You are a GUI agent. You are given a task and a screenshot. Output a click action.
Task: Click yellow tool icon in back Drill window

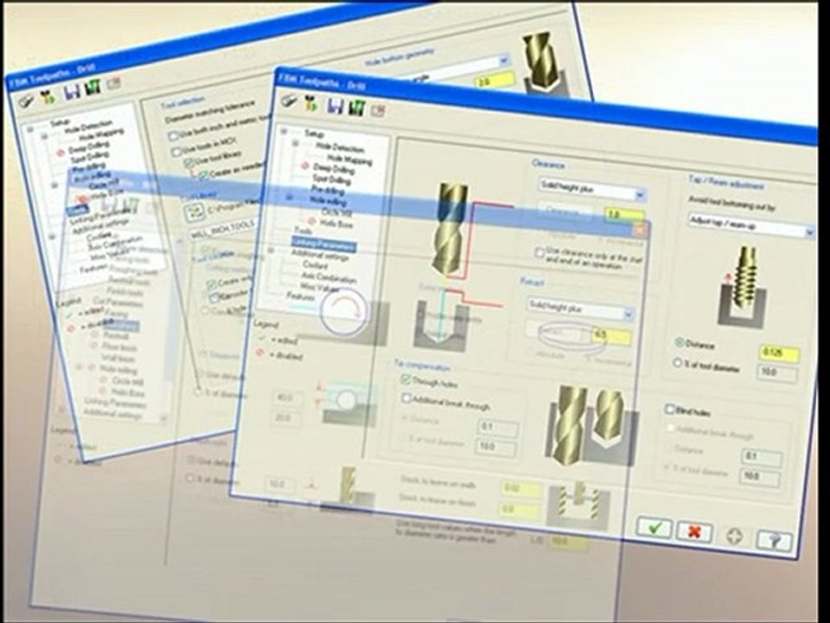[x=48, y=96]
